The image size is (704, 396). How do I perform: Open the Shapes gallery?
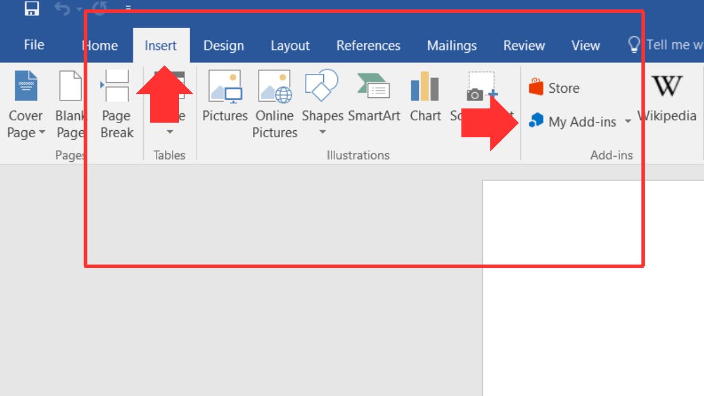click(322, 103)
